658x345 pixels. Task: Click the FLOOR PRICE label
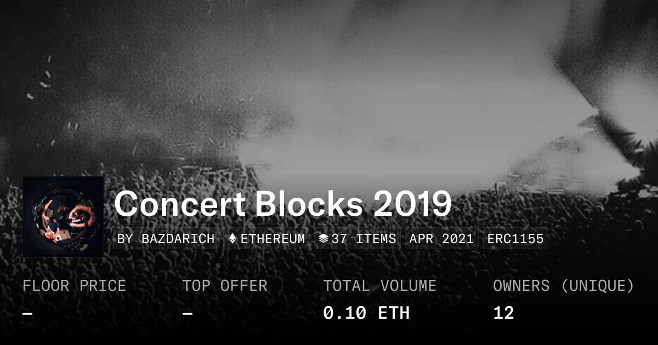[x=74, y=285]
